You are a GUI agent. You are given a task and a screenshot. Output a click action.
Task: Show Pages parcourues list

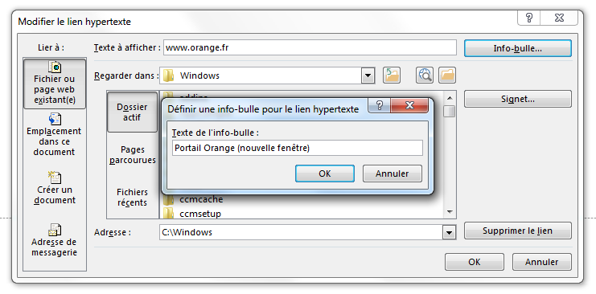click(133, 154)
